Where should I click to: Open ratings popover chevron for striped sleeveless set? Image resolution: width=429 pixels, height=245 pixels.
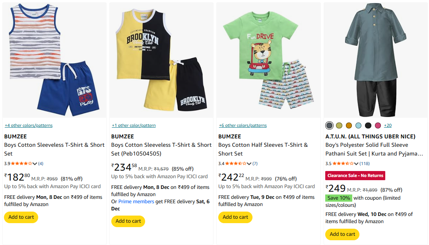[x=35, y=163]
